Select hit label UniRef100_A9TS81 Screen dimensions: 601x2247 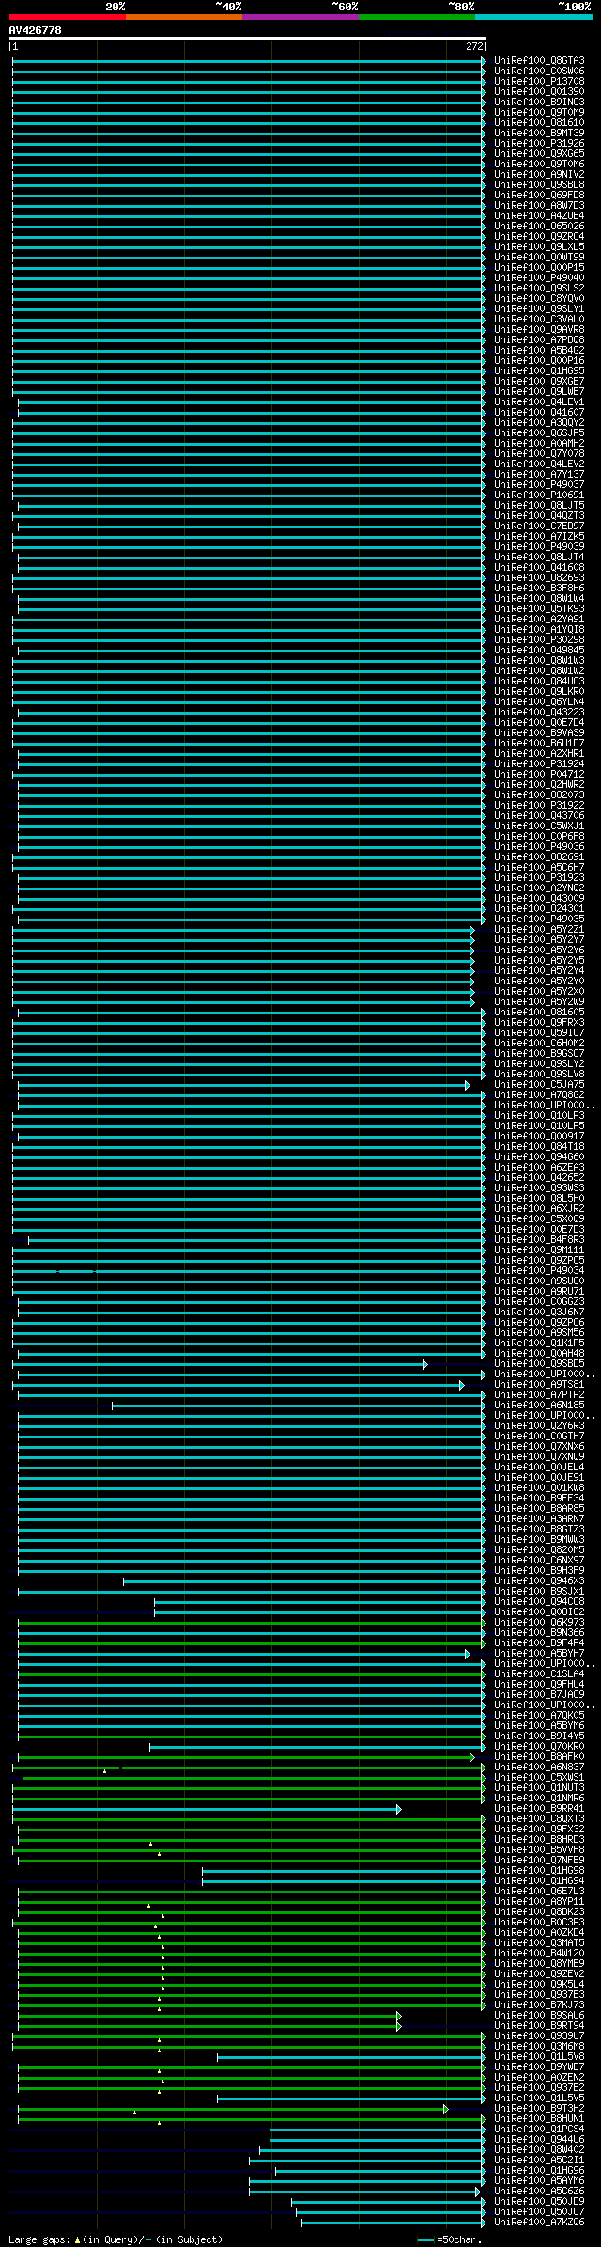click(x=539, y=1385)
